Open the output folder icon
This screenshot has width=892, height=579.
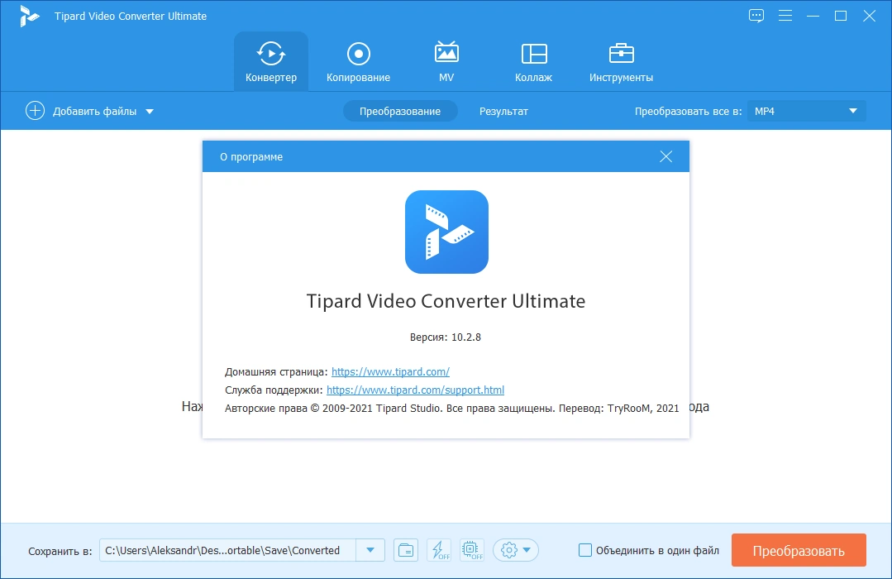point(406,550)
